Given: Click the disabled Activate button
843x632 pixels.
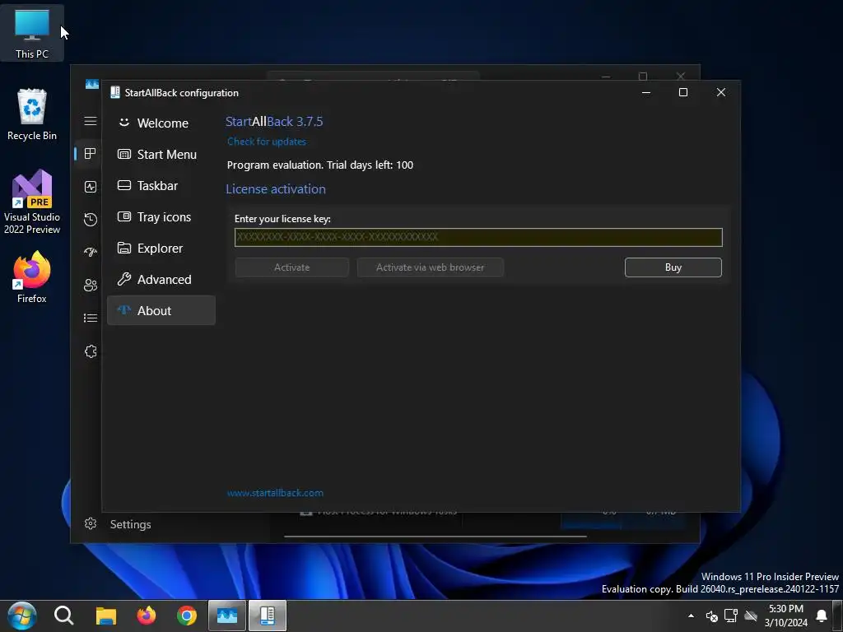Looking at the screenshot, I should point(292,267).
